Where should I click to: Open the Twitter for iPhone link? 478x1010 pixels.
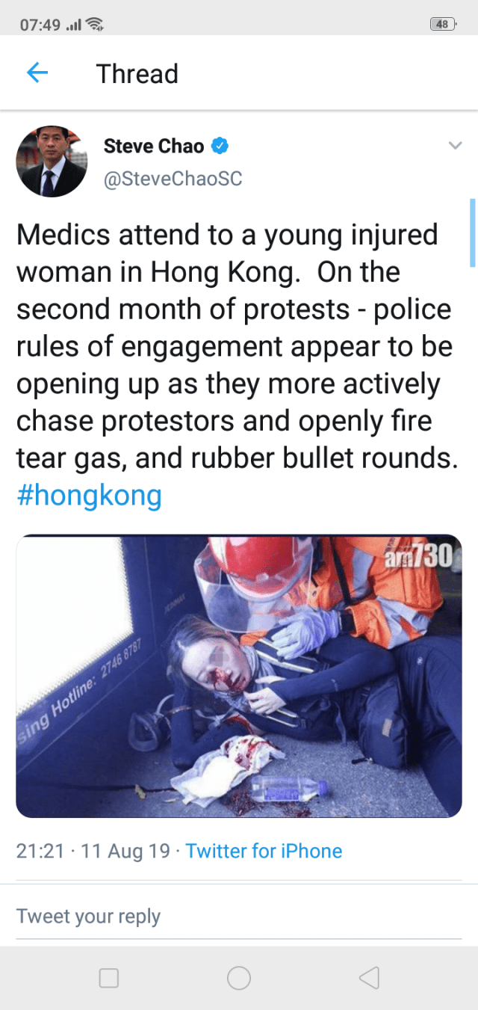[264, 851]
